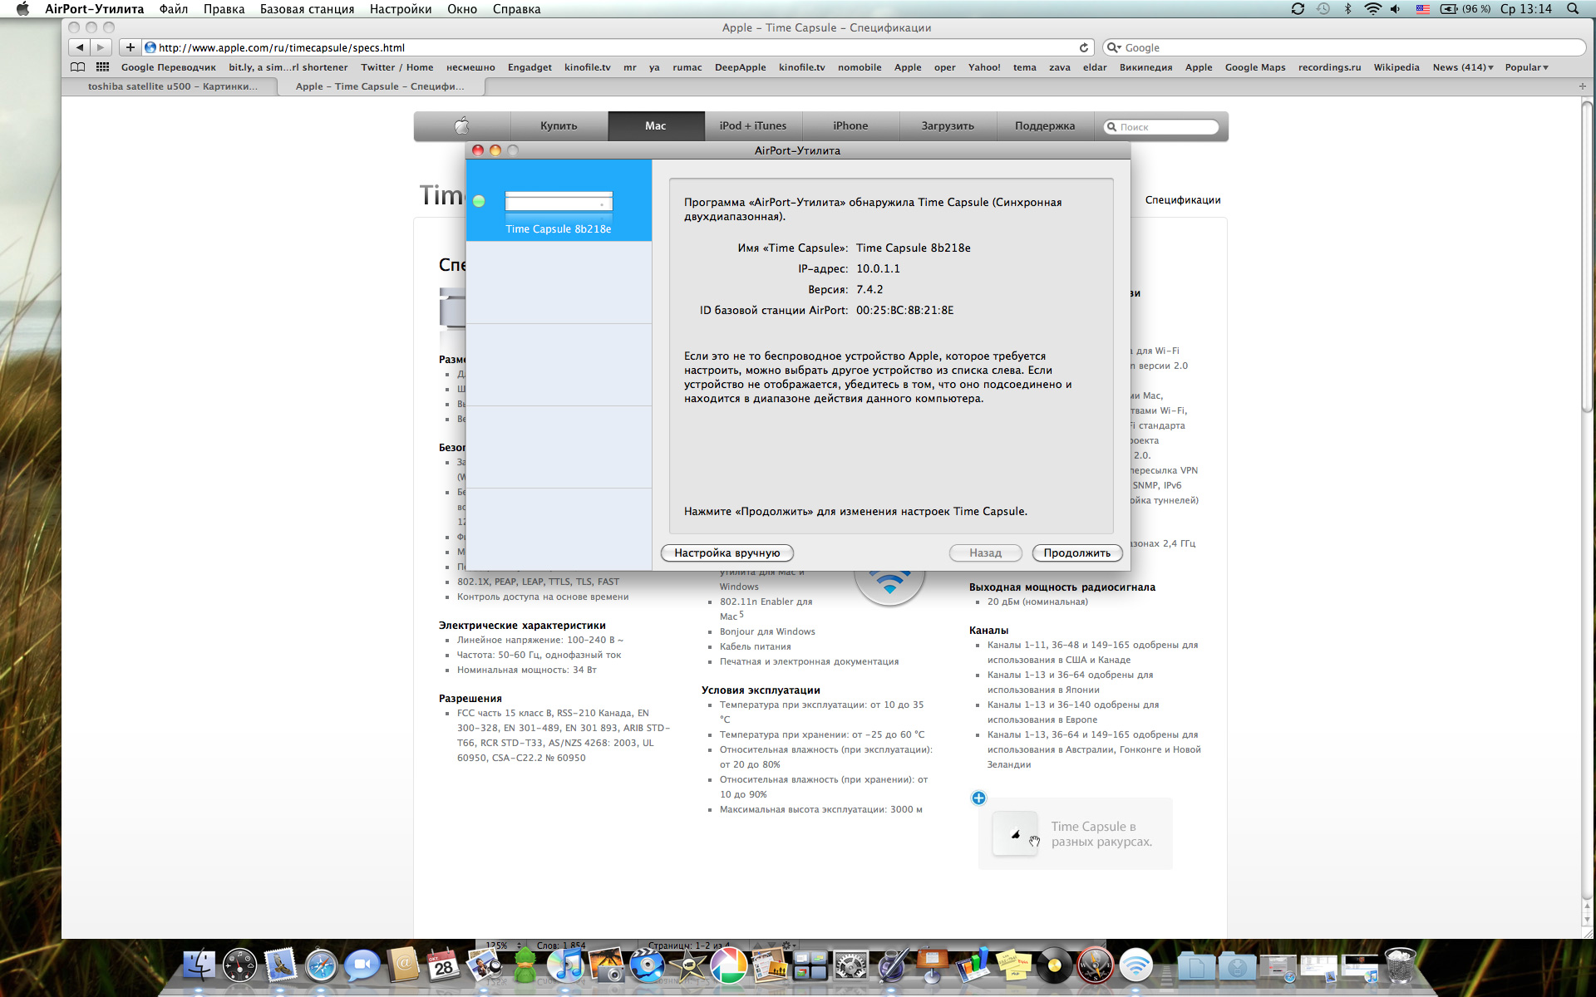Open the Базовая станция menu
Screen dimensions: 1596x997
307,8
